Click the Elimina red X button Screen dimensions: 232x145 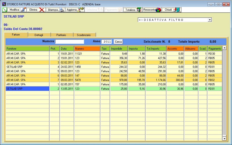point(37,10)
